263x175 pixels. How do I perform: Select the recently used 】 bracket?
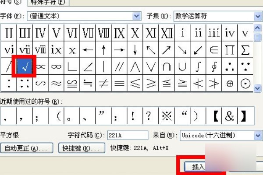(x=246, y=115)
